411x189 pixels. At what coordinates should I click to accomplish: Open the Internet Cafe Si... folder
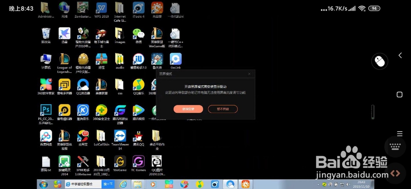(120, 12)
